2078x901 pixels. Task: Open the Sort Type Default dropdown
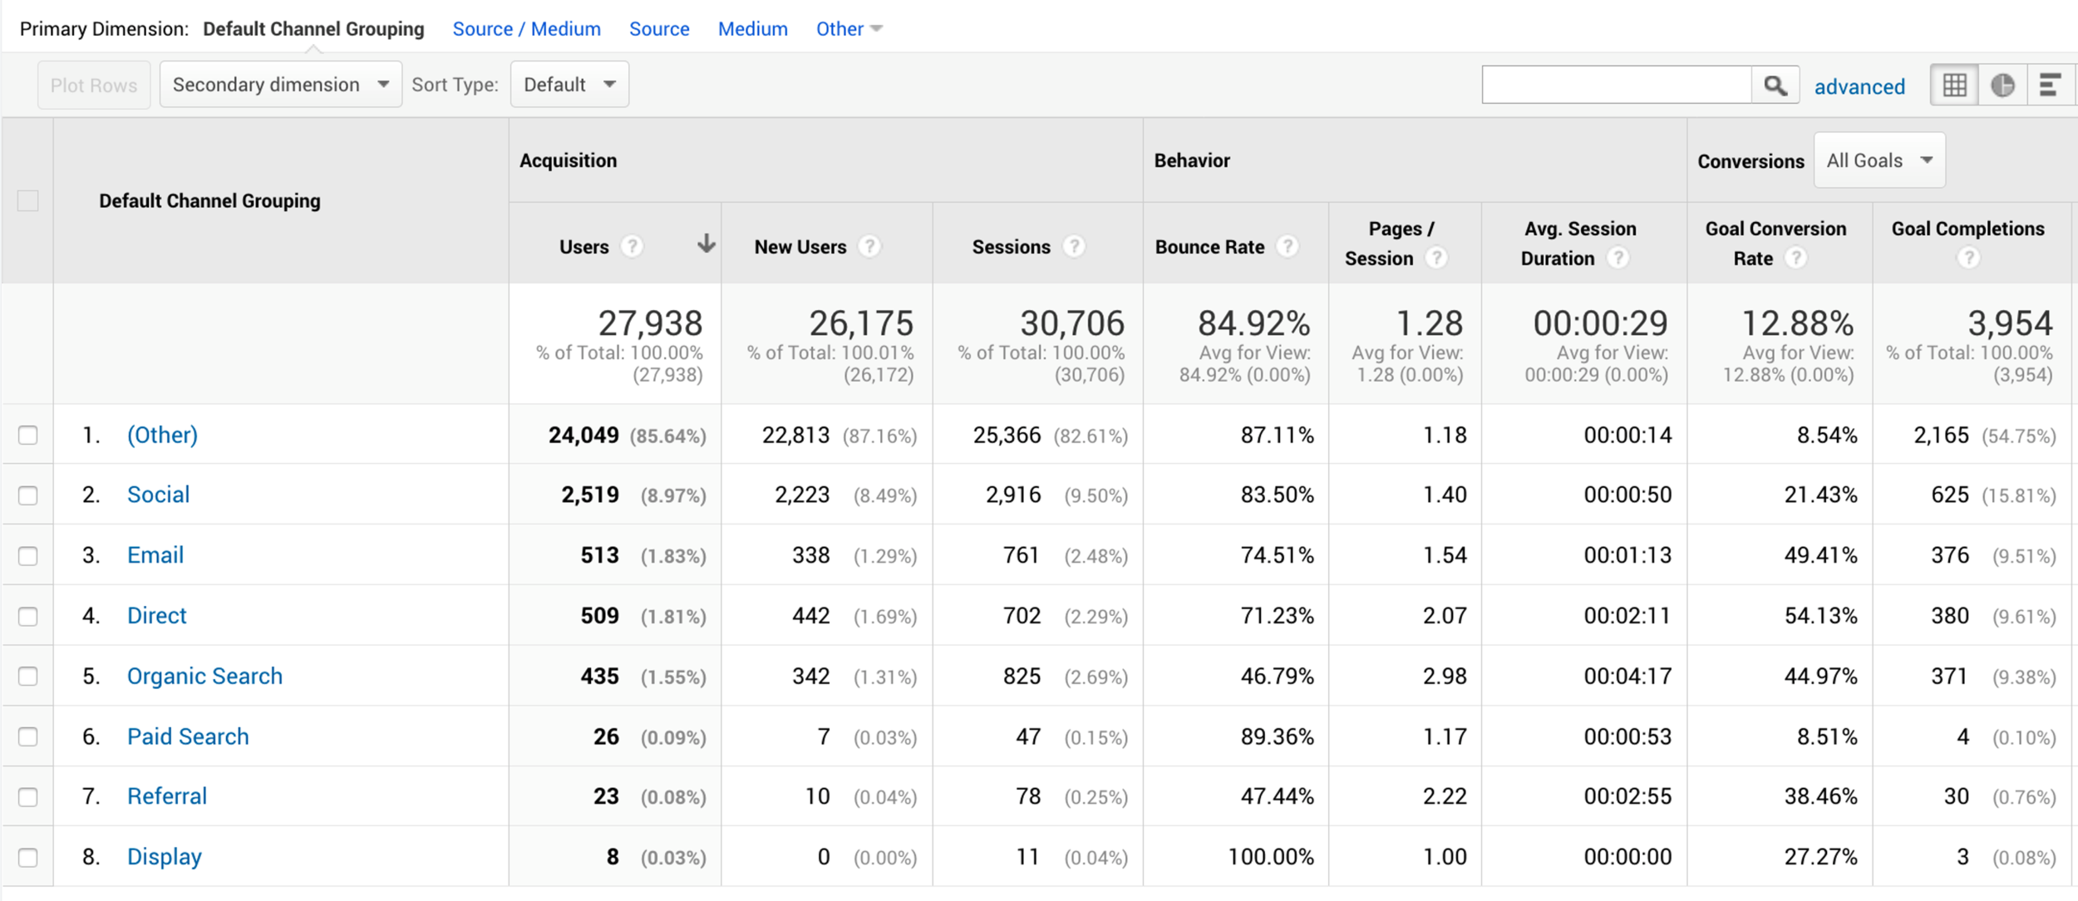coord(569,85)
